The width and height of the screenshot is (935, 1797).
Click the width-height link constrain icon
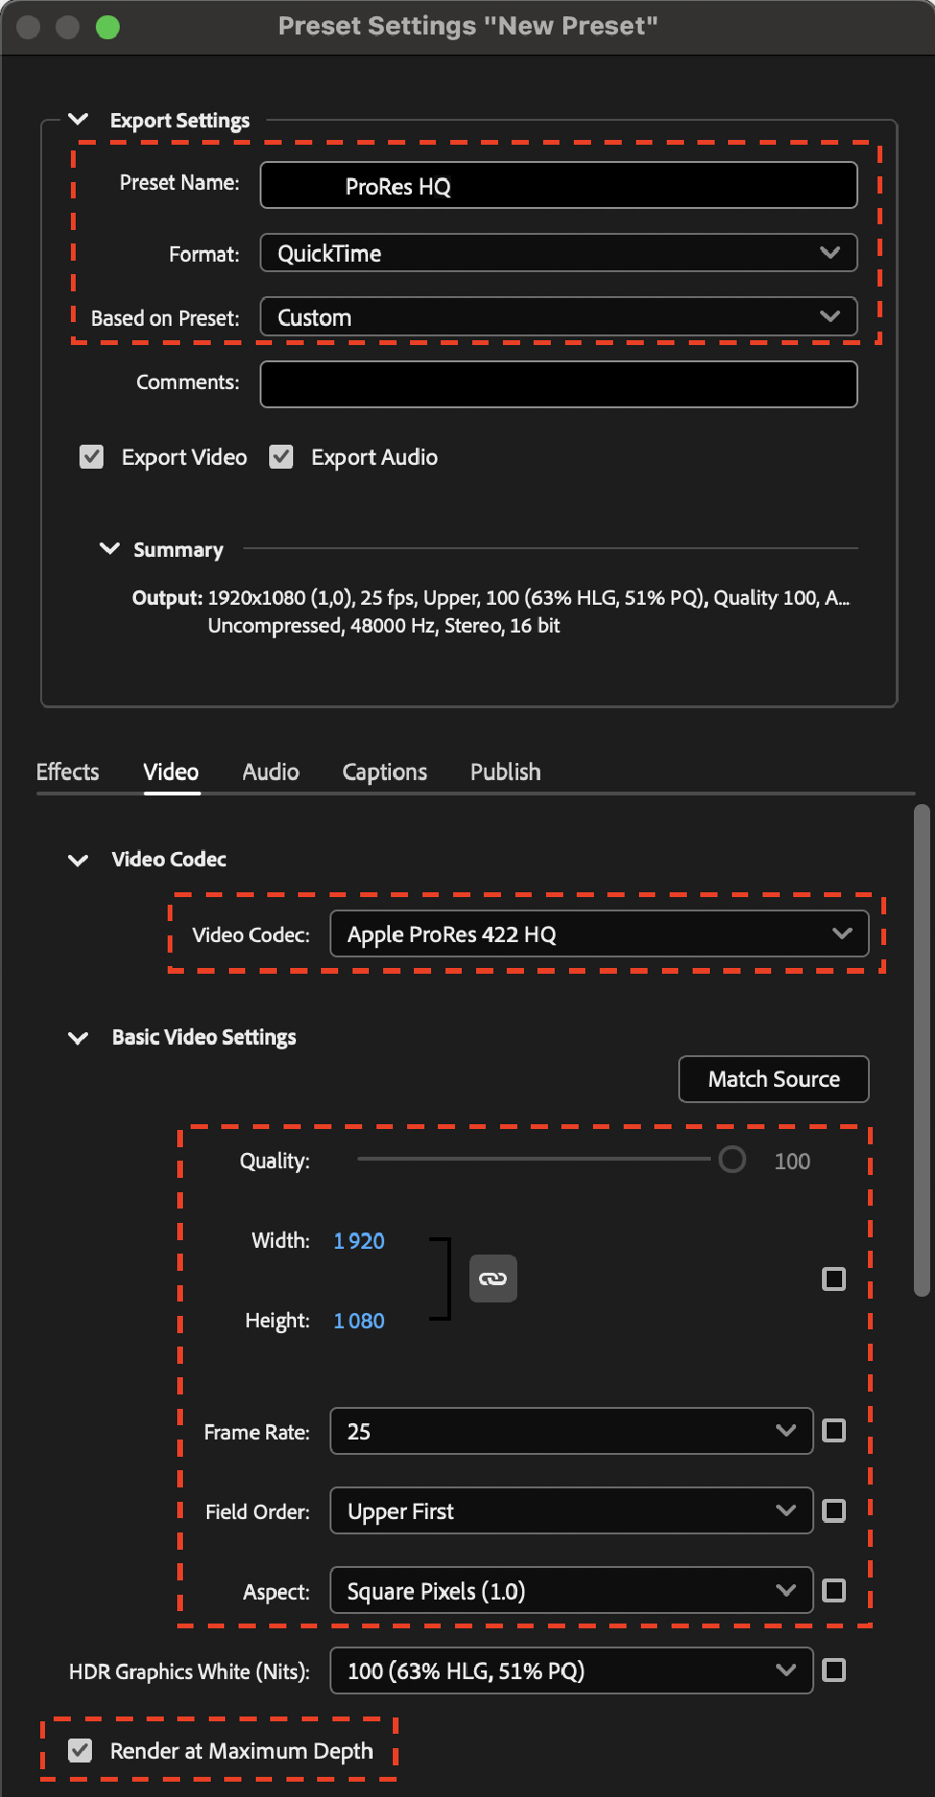493,1279
